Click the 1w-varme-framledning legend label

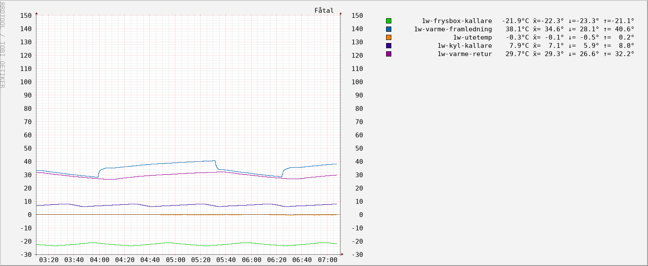pos(453,29)
